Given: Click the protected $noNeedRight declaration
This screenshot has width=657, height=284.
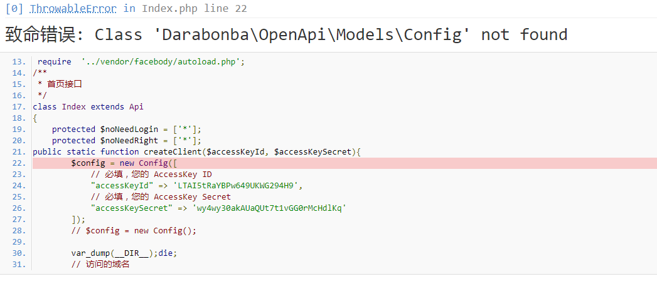Looking at the screenshot, I should pyautogui.click(x=126, y=140).
